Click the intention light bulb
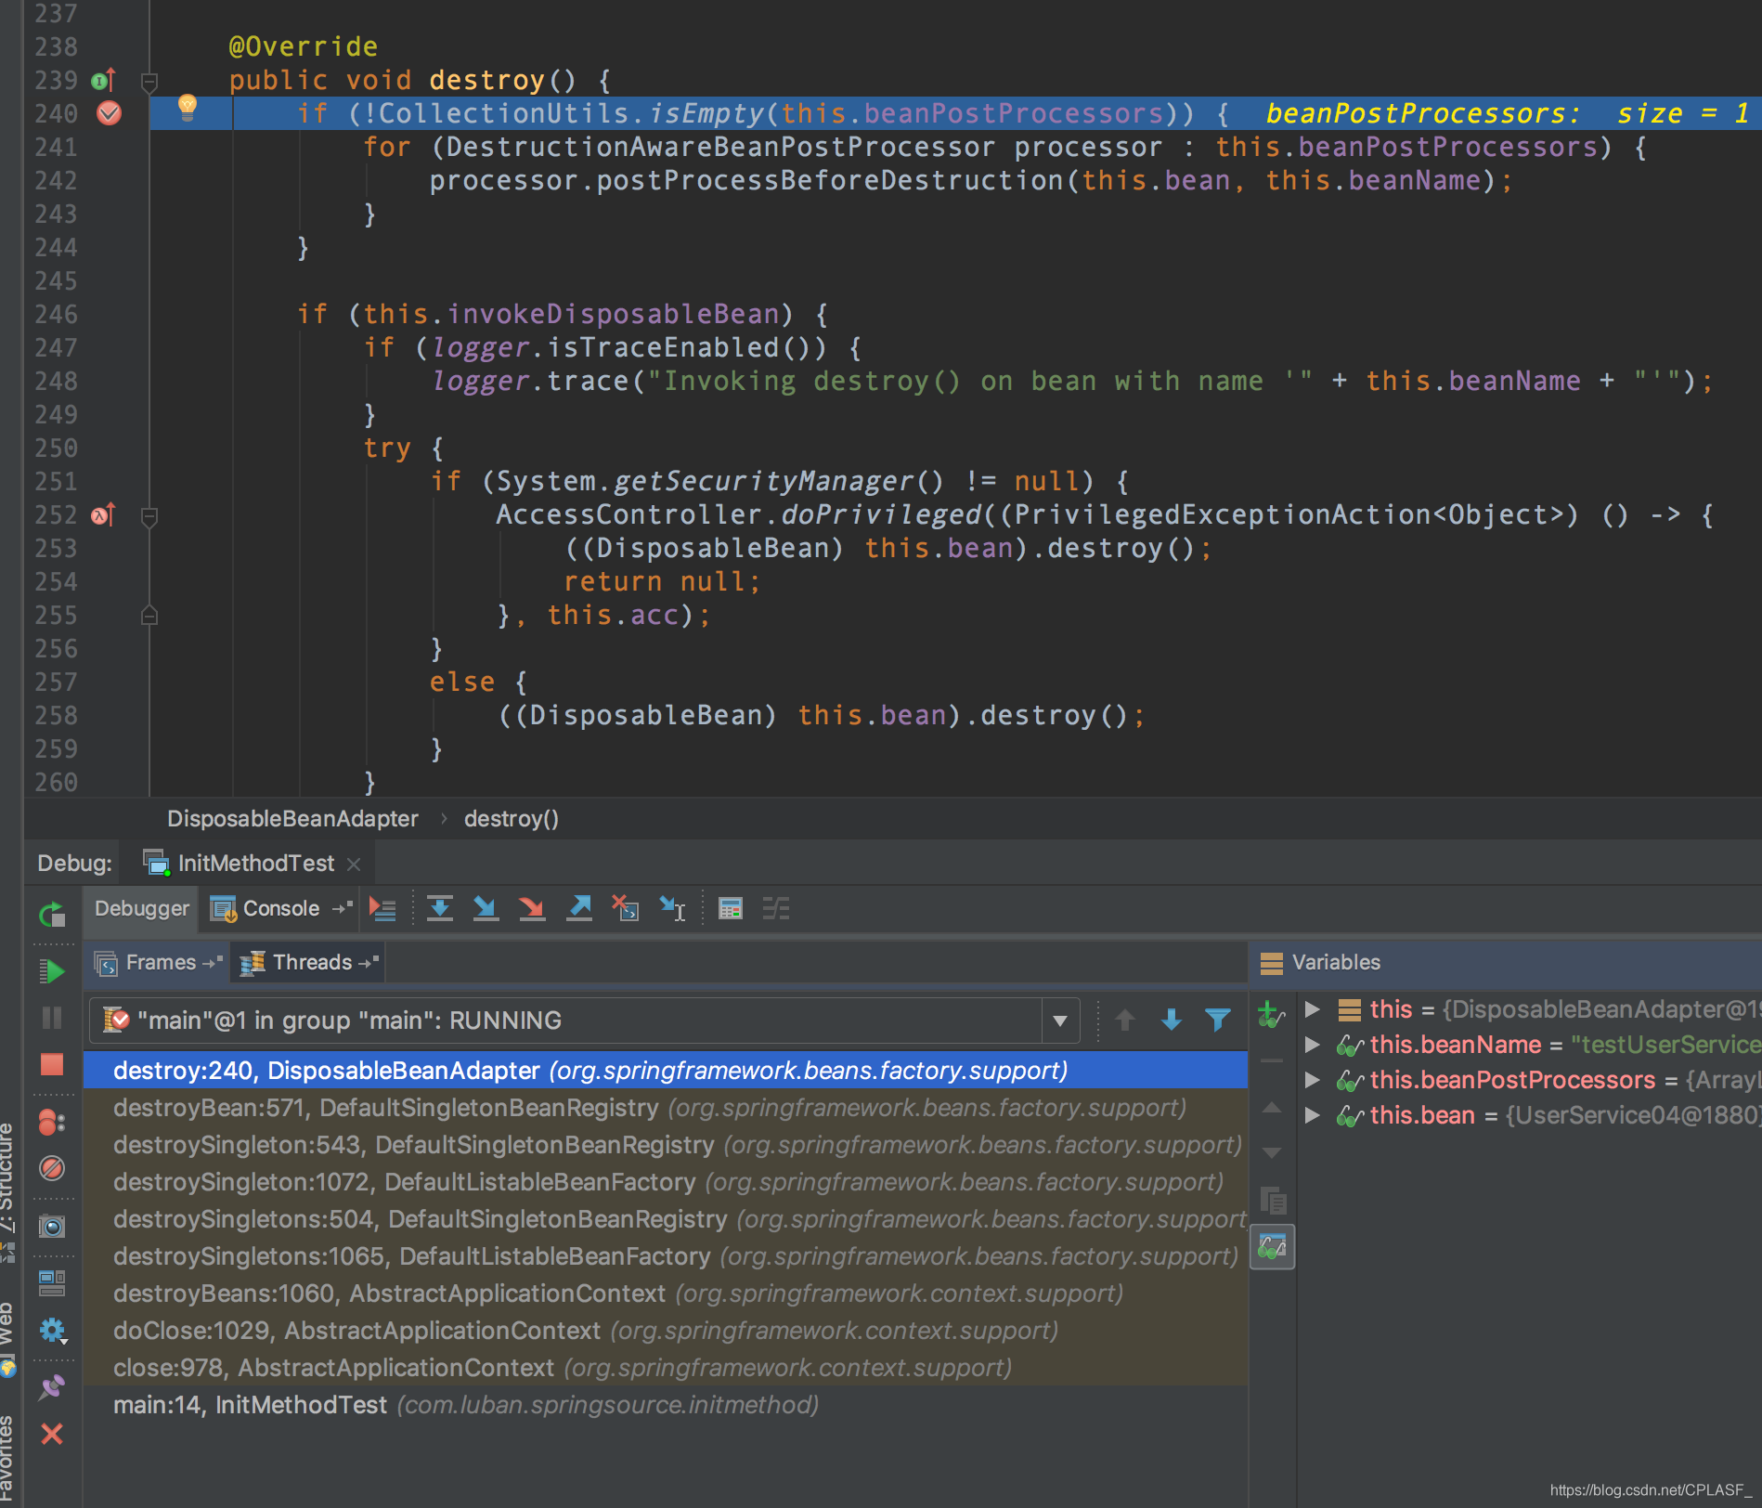Image resolution: width=1762 pixels, height=1508 pixels. tap(188, 108)
